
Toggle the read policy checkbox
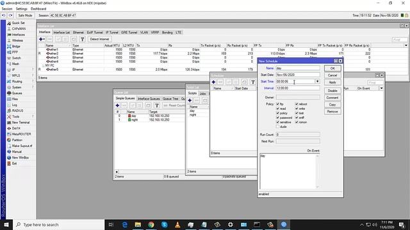click(x=277, y=109)
